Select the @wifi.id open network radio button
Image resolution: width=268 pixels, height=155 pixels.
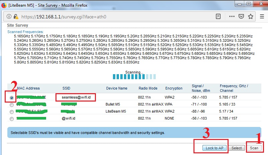12,119
